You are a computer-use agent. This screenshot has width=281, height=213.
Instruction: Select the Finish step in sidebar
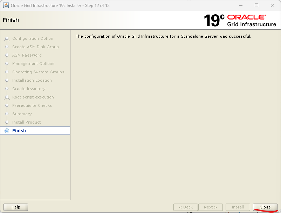point(19,131)
